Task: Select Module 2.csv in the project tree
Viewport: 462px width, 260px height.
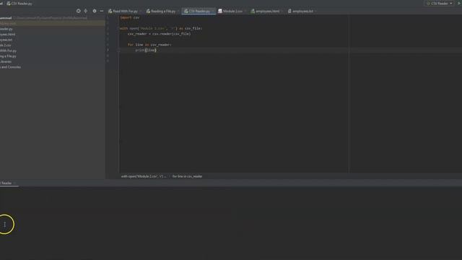Action: (x=6, y=45)
